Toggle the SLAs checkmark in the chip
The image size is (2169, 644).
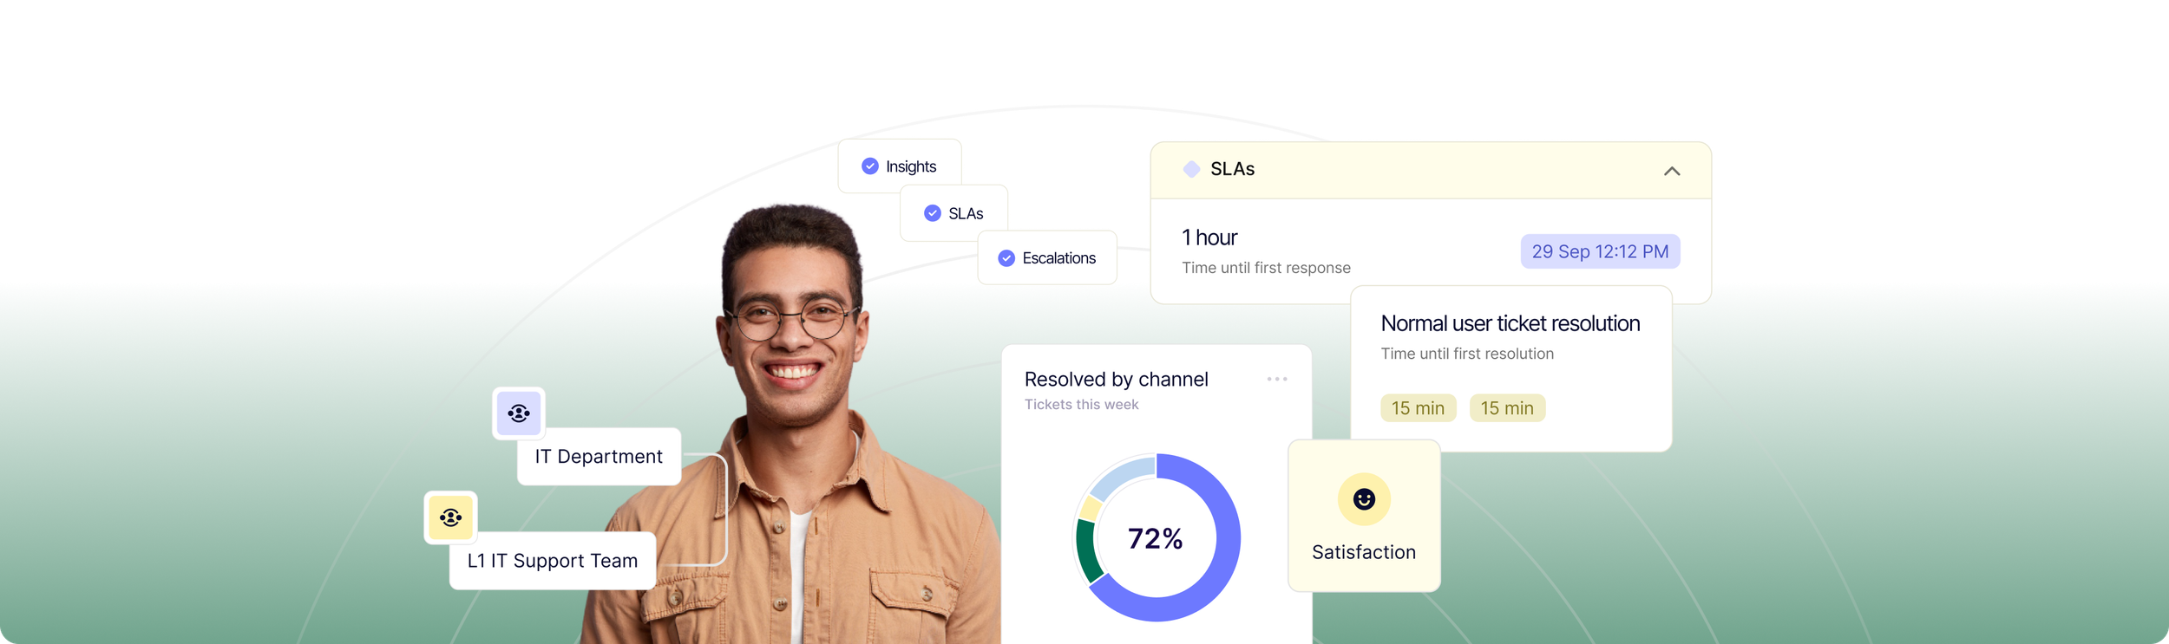click(x=932, y=213)
